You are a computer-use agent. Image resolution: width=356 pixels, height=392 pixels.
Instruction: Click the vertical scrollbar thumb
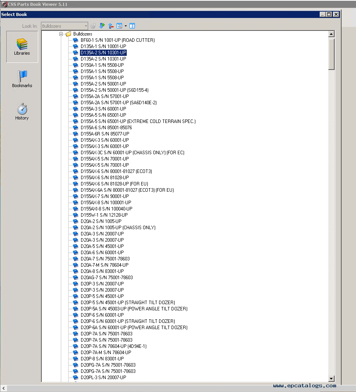pos(331,53)
